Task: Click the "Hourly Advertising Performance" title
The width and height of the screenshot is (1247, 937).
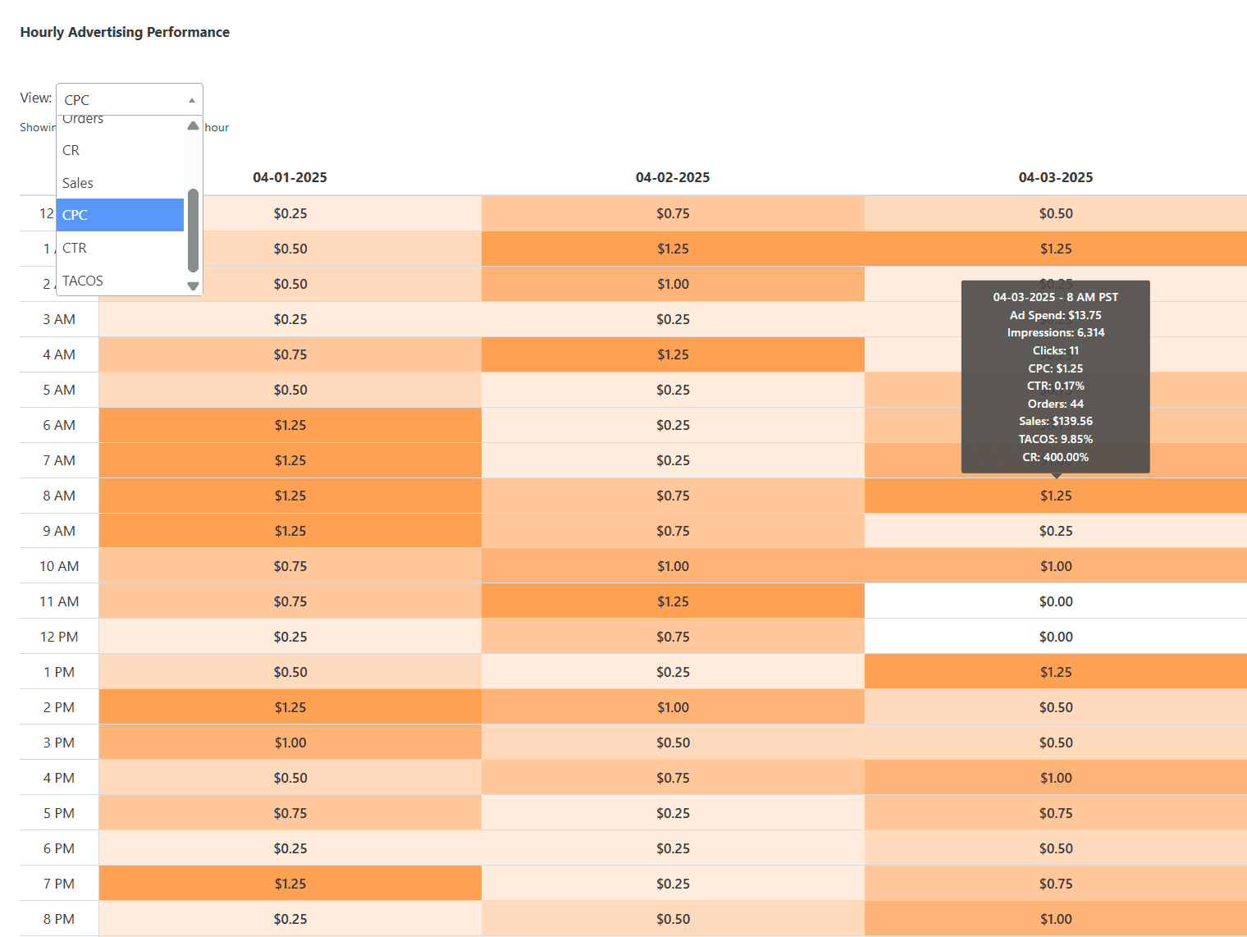Action: click(124, 31)
